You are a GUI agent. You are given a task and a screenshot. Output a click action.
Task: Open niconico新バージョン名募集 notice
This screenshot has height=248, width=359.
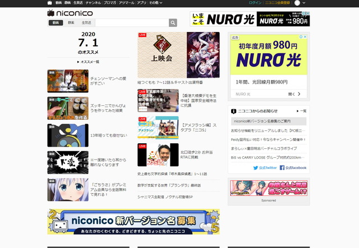269,121
